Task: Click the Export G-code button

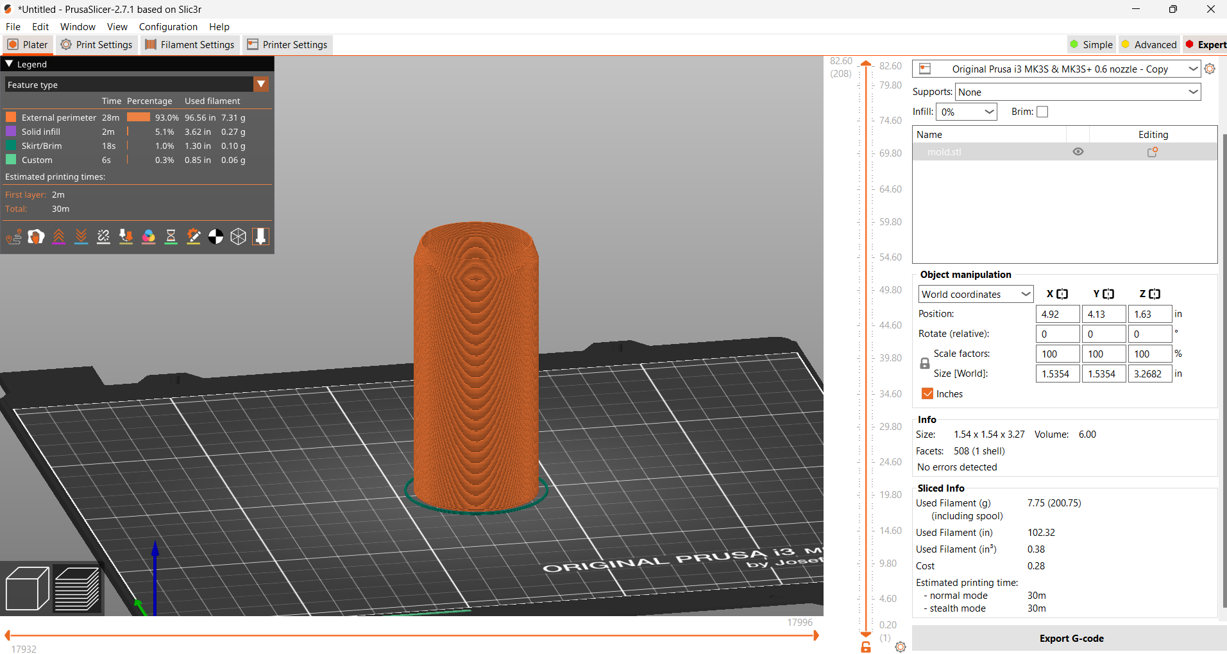Action: pyautogui.click(x=1070, y=638)
